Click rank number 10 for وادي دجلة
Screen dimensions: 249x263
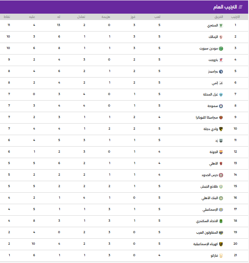pyautogui.click(x=235, y=129)
